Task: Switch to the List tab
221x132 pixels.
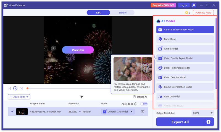Action: pos(98,13)
